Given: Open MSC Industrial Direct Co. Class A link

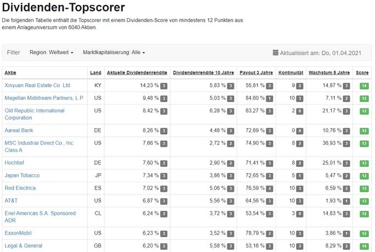Looking at the screenshot, I should 40,146.
